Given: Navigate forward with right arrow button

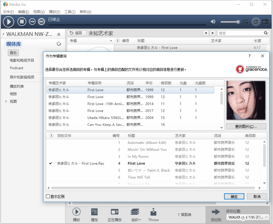Looking at the screenshot, I should (x=213, y=33).
